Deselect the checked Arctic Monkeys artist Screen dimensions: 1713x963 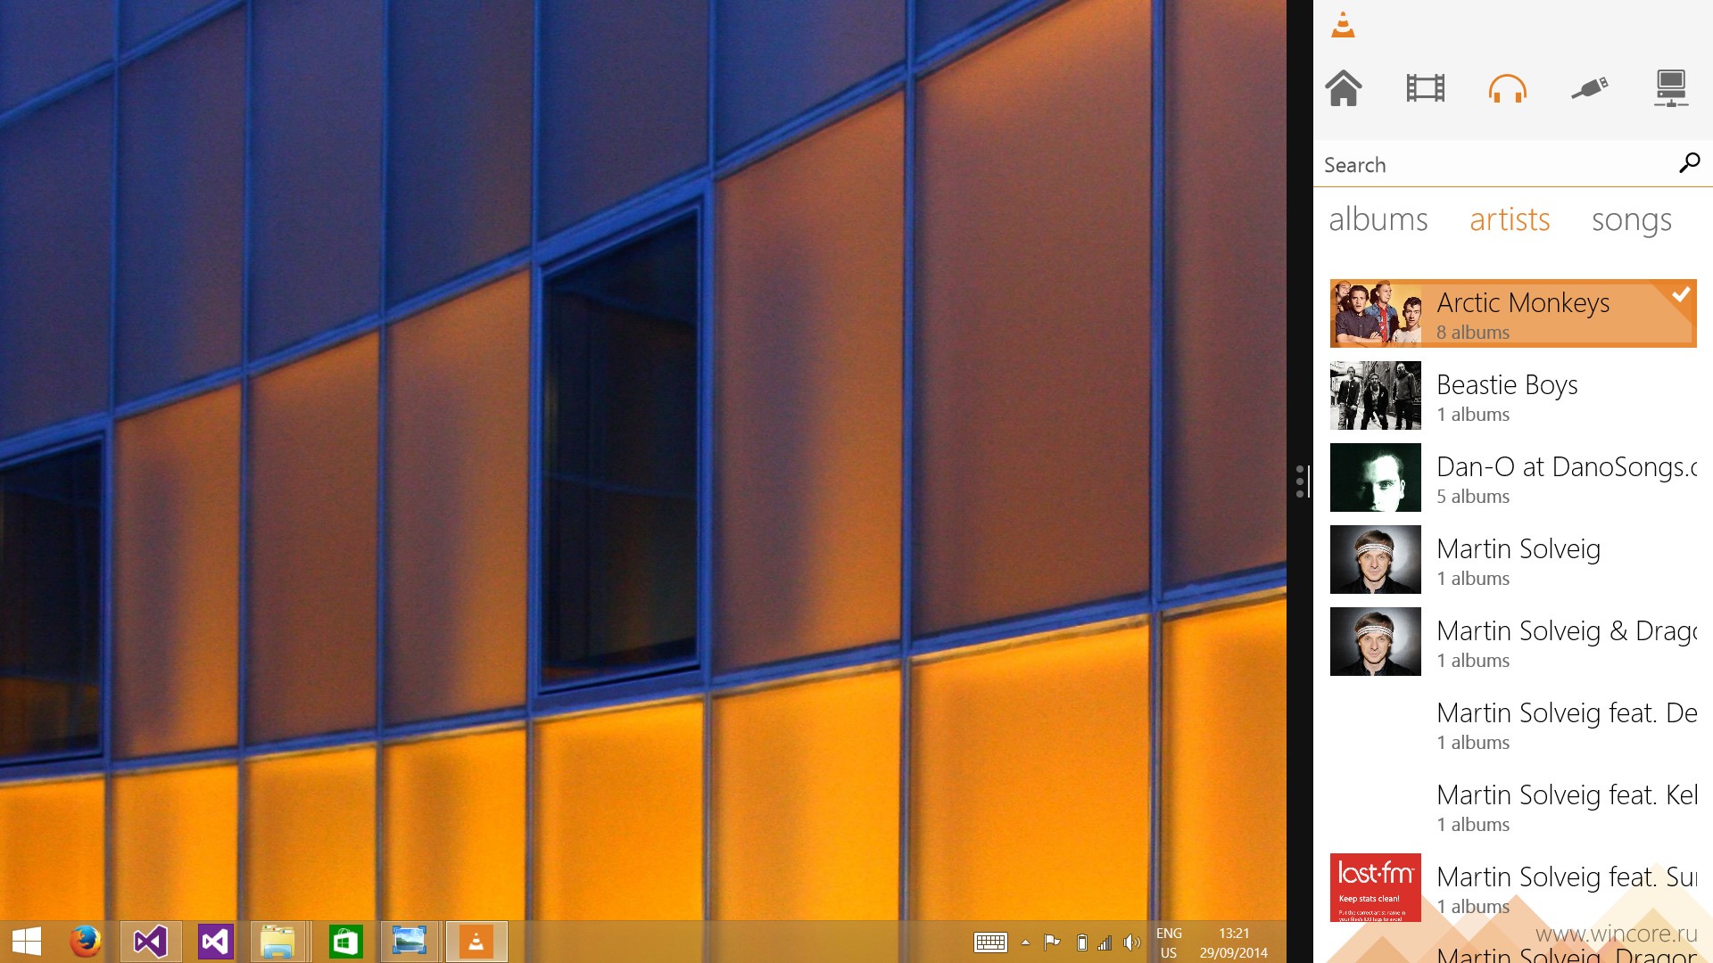coord(1513,314)
